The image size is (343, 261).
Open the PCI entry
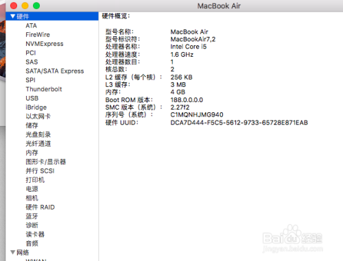[x=31, y=53]
